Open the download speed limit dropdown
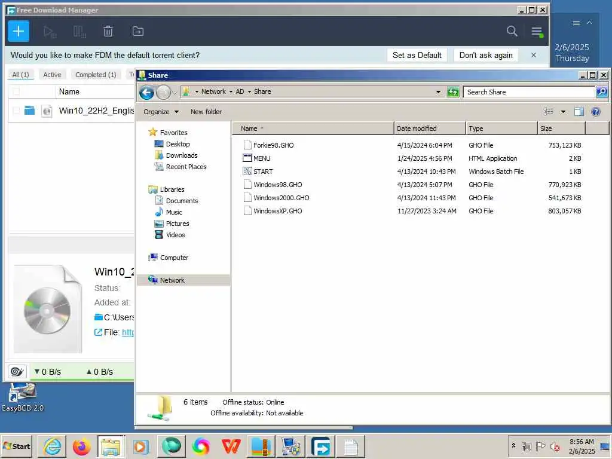Viewport: 612px width, 459px height. 48,372
